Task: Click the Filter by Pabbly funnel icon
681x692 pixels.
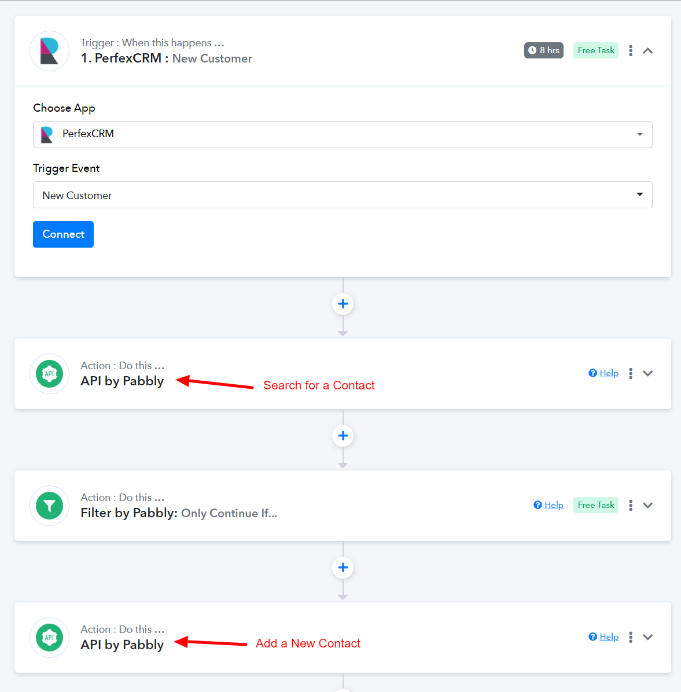Action: point(49,506)
